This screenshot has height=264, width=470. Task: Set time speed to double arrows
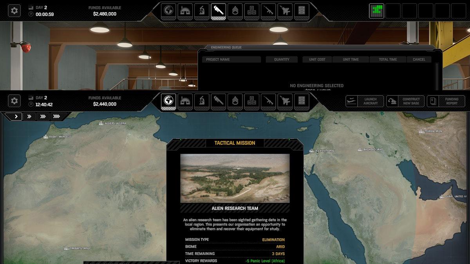29,117
